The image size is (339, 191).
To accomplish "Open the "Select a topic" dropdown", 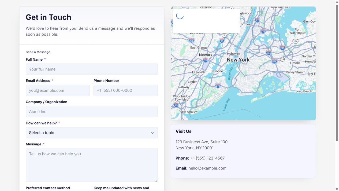I will (x=92, y=133).
